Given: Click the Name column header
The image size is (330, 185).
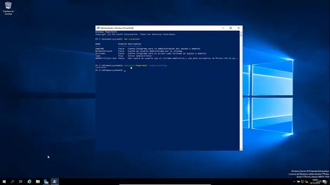Looking at the screenshot, I should (x=98, y=44).
